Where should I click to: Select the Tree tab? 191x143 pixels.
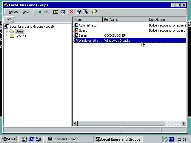(8, 19)
